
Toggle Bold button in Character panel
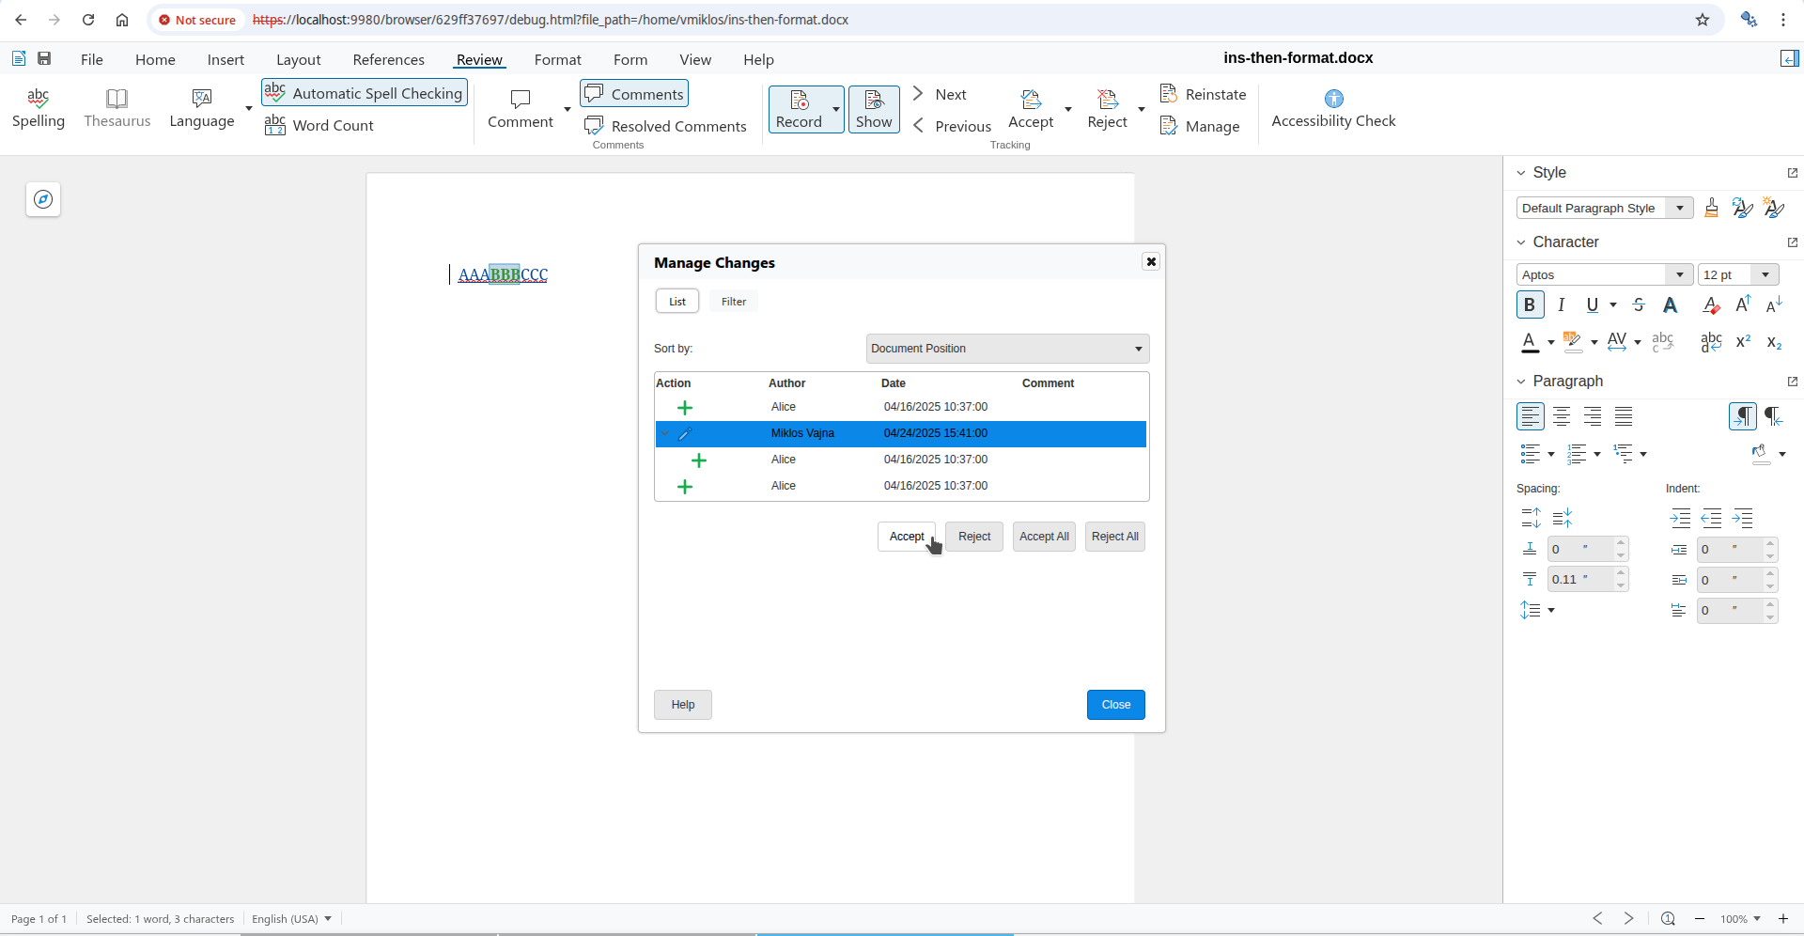(x=1530, y=304)
